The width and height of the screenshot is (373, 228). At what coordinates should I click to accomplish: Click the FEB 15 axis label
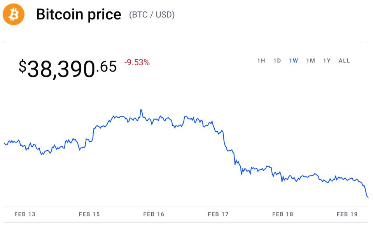pyautogui.click(x=89, y=214)
